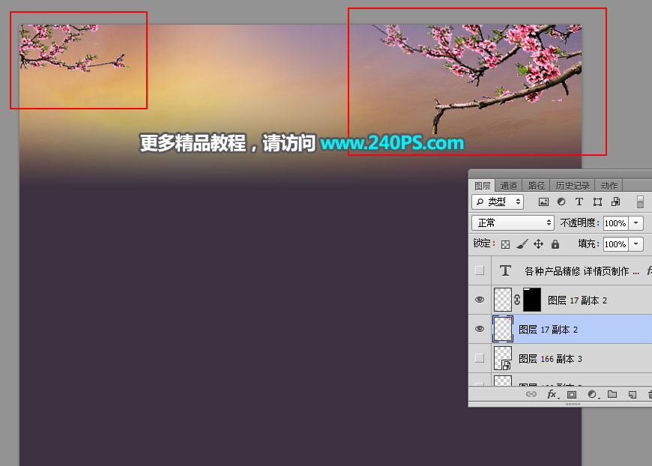This screenshot has width=652, height=466.
Task: Lock image pixels brush icon
Action: 522,244
